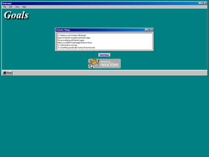The image size is (209, 157).
Task: Close the Website Things window
Action: pyautogui.click(x=152, y=30)
